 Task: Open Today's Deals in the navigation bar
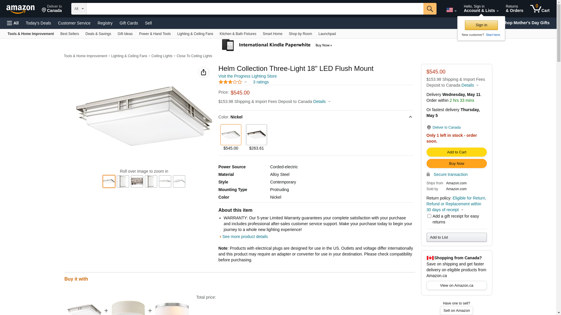click(38, 23)
